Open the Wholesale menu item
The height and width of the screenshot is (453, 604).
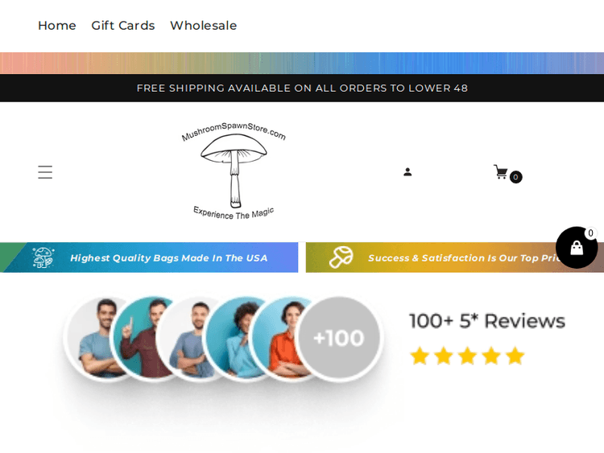pos(204,26)
